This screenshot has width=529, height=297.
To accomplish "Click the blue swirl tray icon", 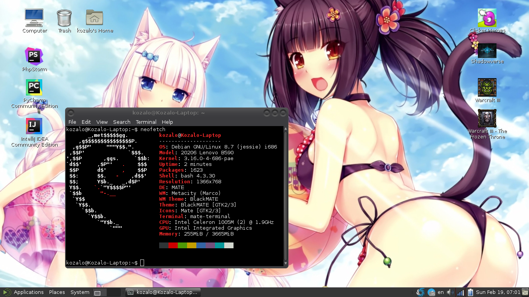I will click(x=421, y=292).
